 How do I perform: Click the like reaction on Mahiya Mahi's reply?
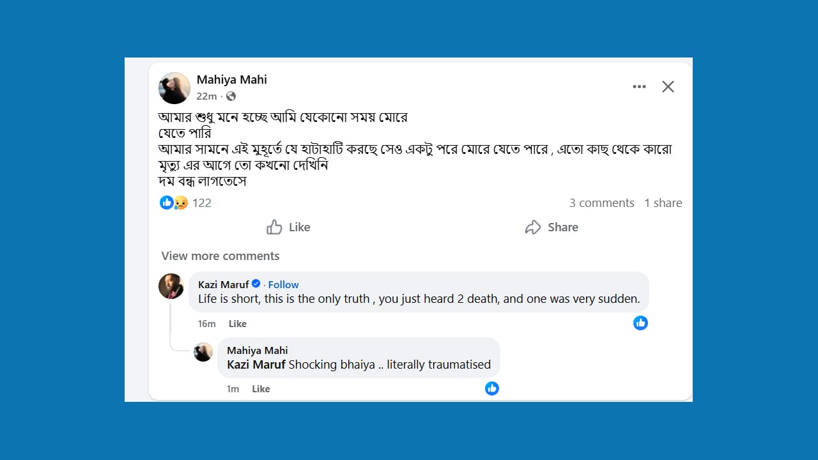491,388
